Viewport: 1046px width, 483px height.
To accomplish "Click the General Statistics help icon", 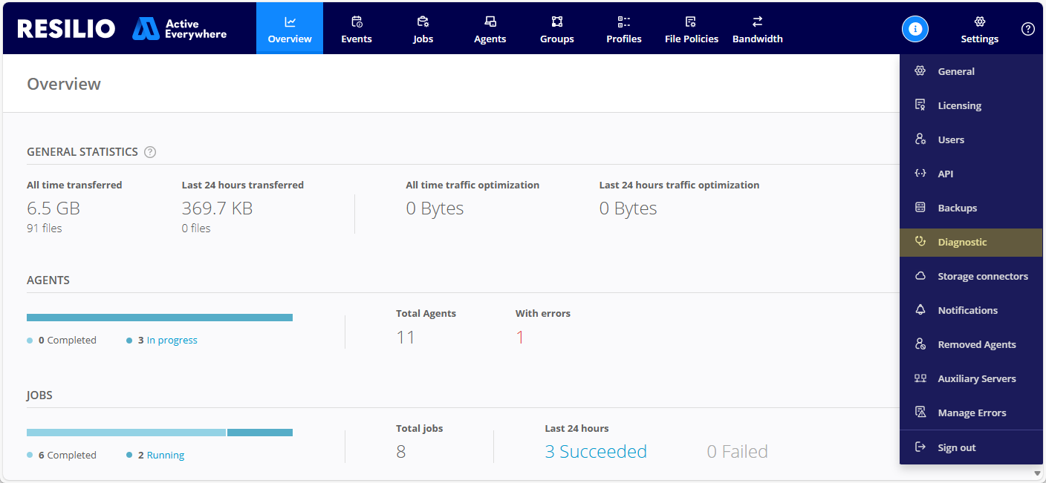I will [150, 152].
